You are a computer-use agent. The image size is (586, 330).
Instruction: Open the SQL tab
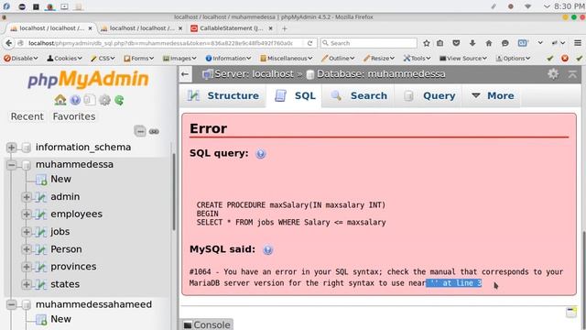click(295, 95)
